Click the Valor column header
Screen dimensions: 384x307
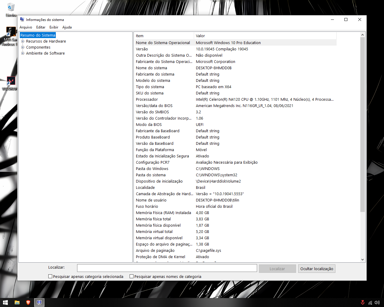(x=265, y=36)
